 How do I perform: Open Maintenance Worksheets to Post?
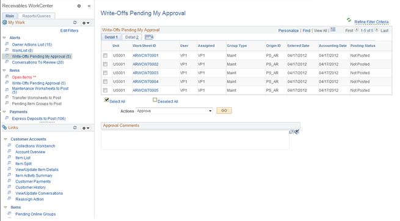coord(40,90)
